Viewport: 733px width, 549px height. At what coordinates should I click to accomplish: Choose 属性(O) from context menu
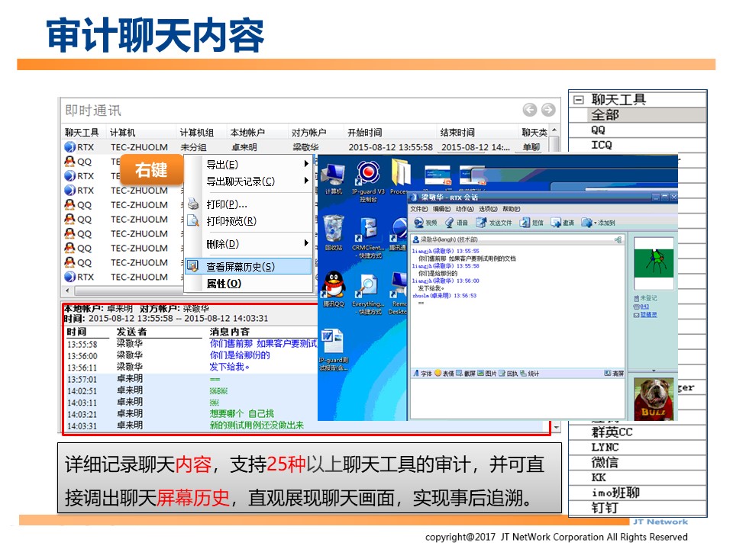248,284
